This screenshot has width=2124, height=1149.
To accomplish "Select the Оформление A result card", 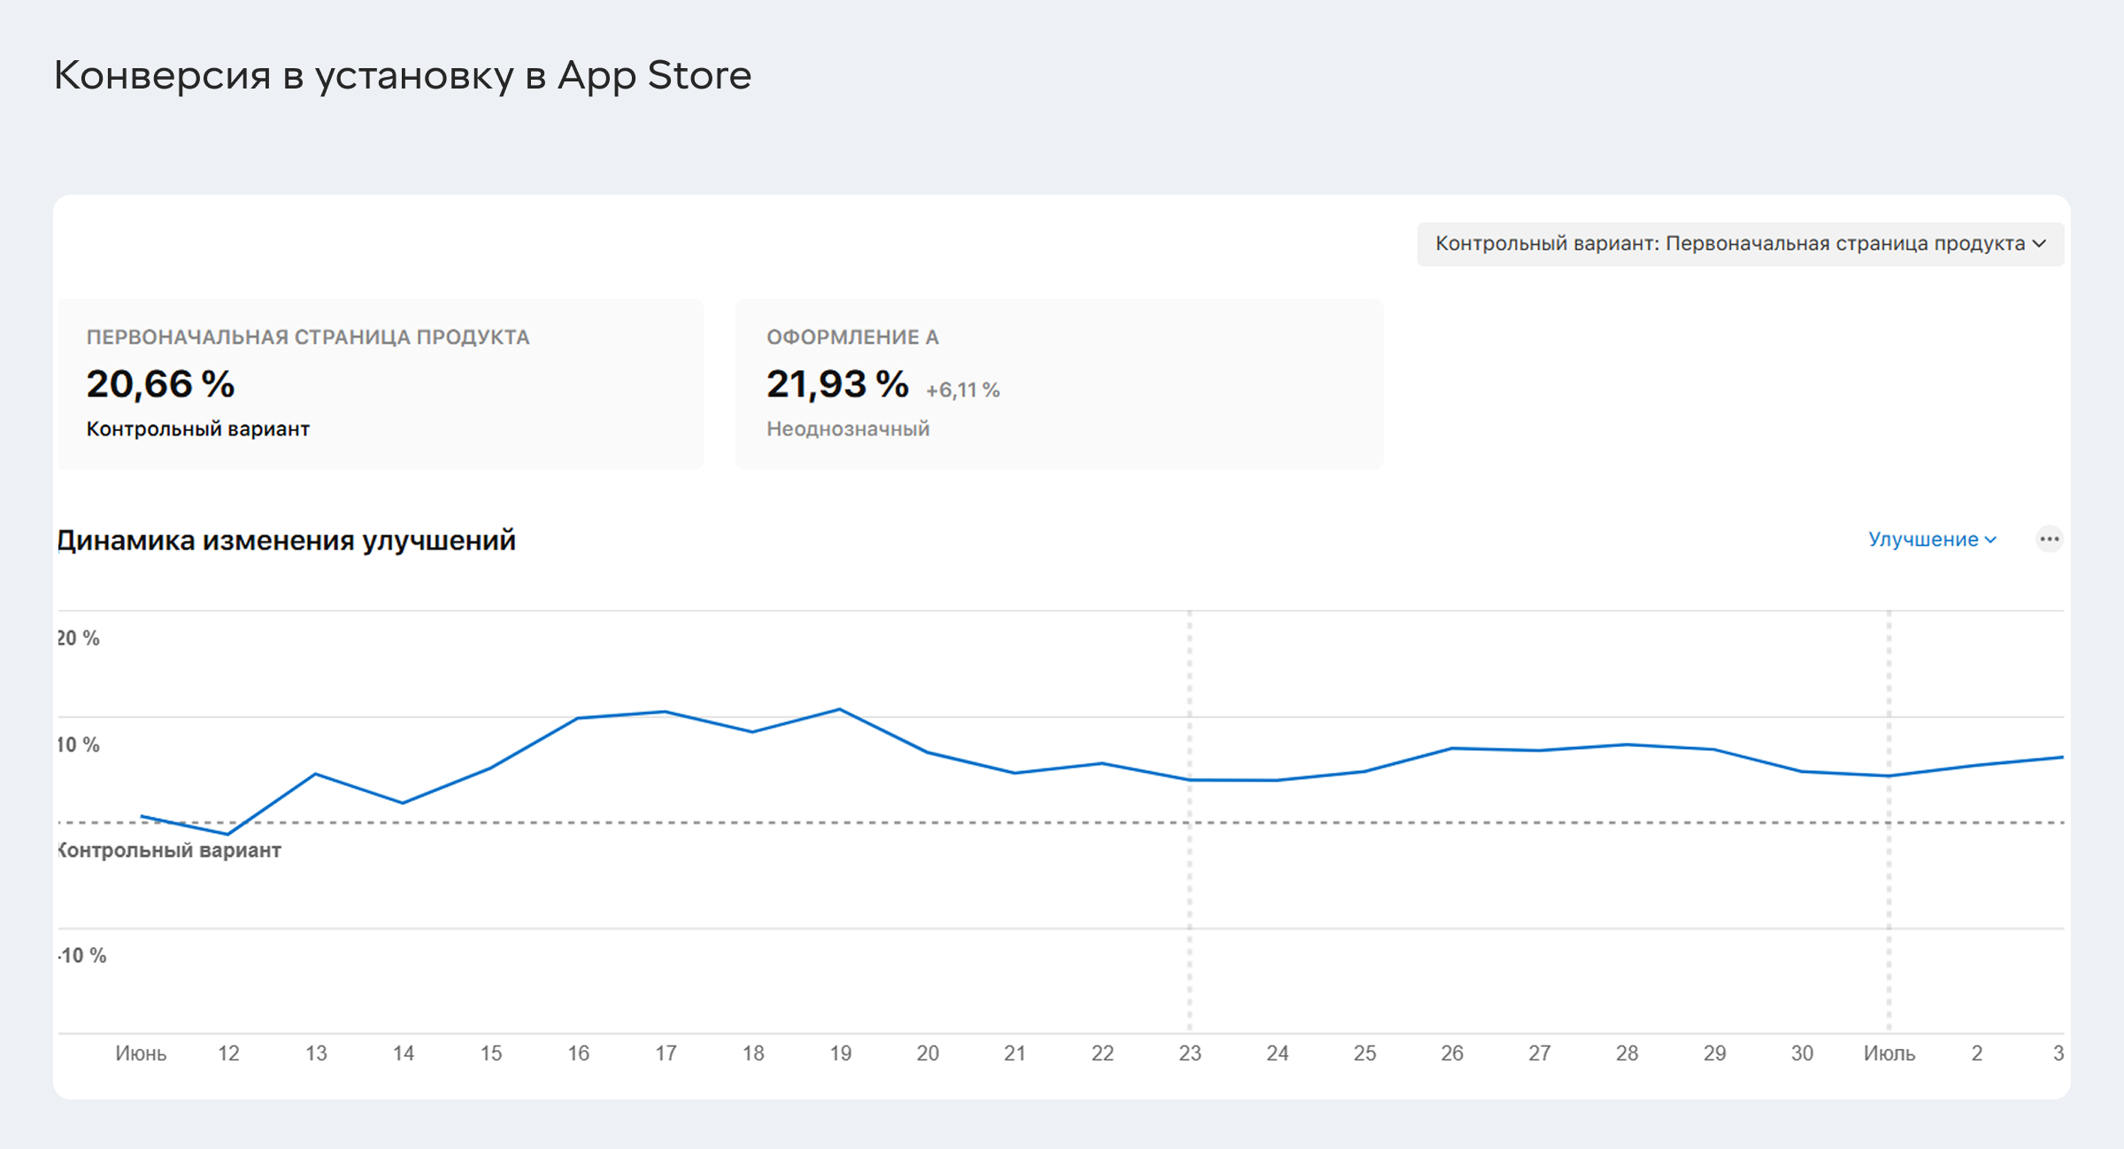I will coord(1058,383).
